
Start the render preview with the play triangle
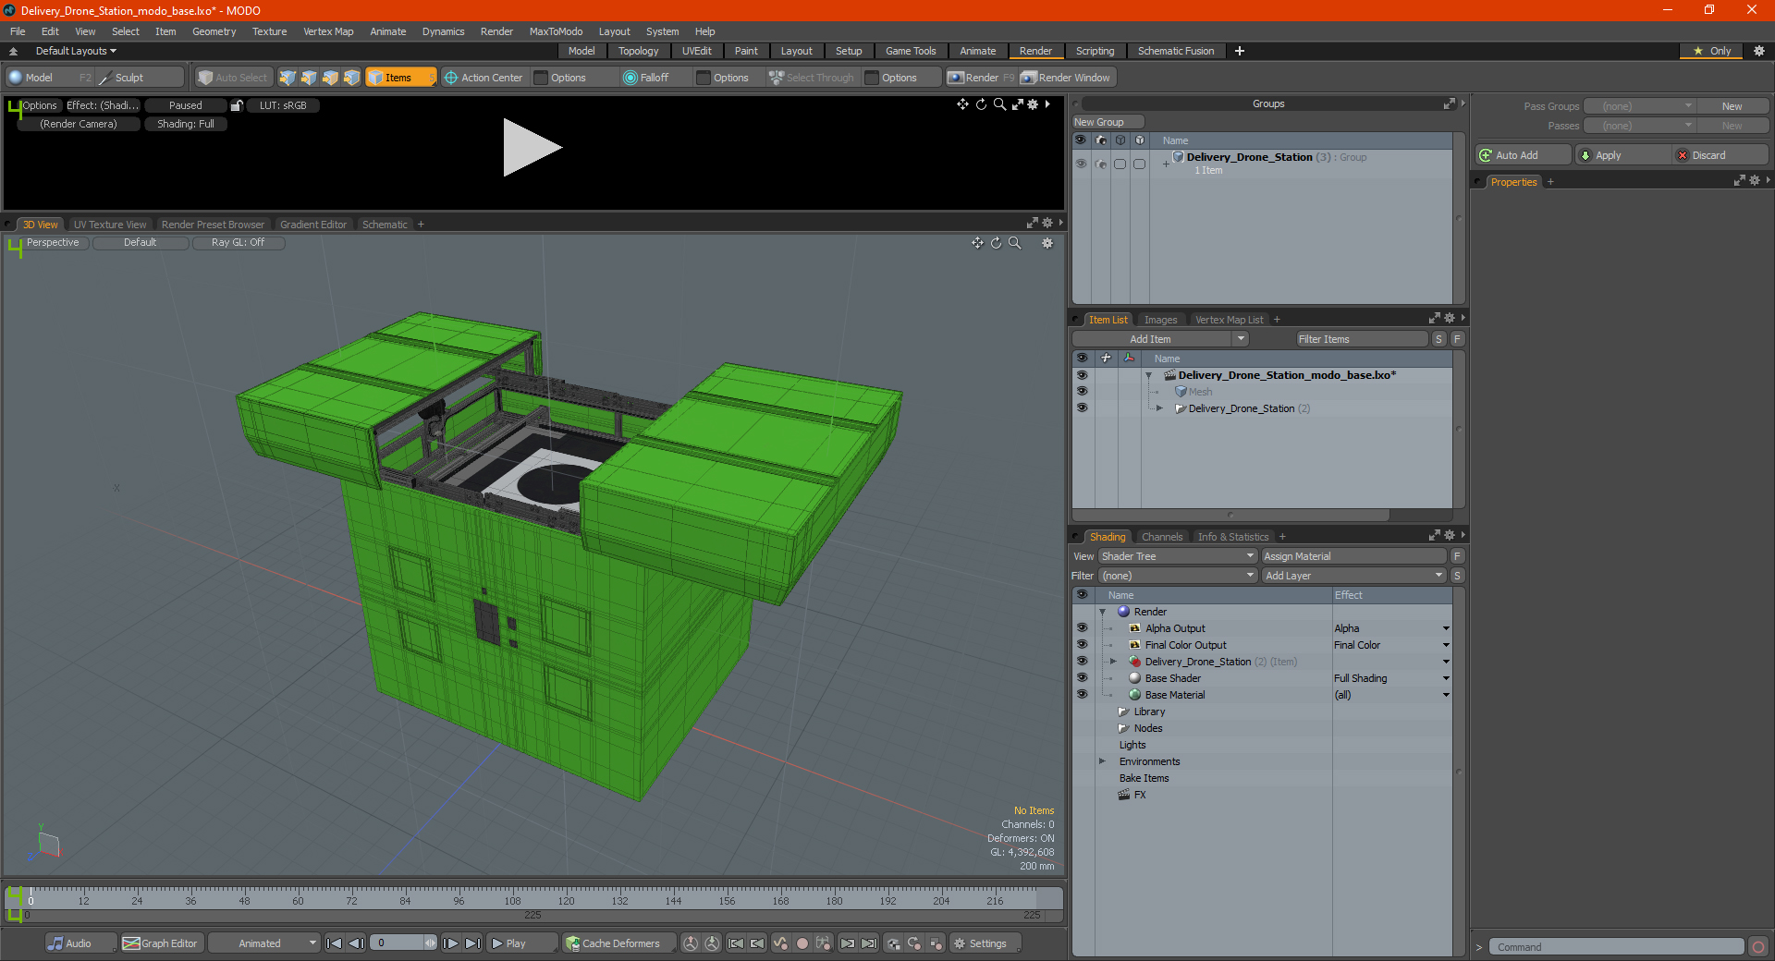tap(532, 147)
